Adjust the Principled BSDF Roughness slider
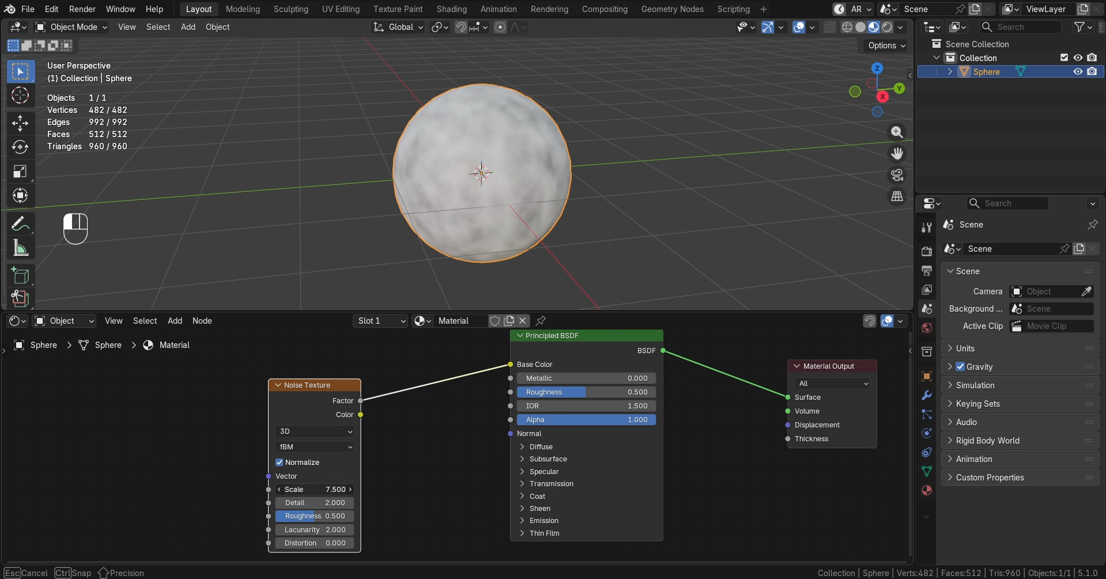The height and width of the screenshot is (579, 1106). tap(586, 392)
